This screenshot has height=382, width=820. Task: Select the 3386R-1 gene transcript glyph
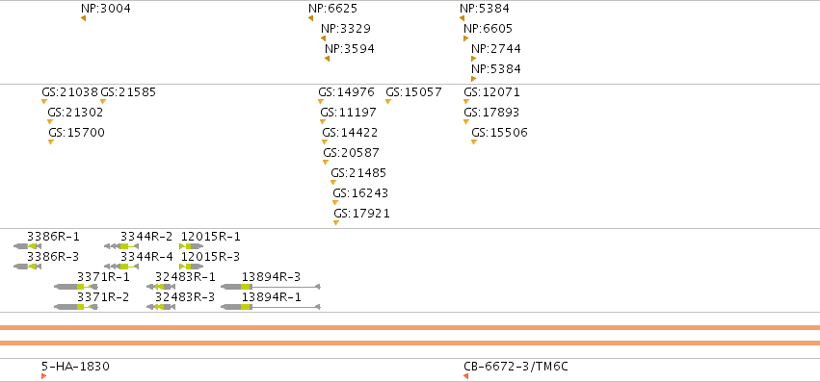[x=27, y=246]
